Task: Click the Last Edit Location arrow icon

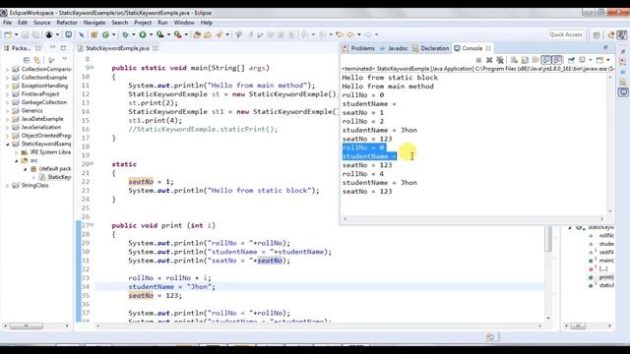Action: (x=340, y=34)
